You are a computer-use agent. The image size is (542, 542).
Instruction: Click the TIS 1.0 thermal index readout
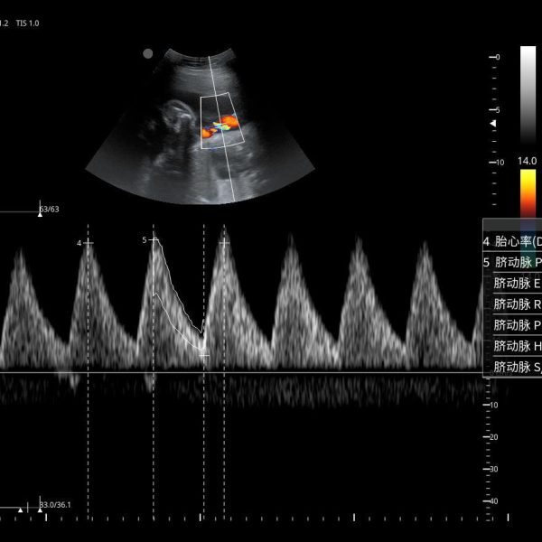(26, 23)
